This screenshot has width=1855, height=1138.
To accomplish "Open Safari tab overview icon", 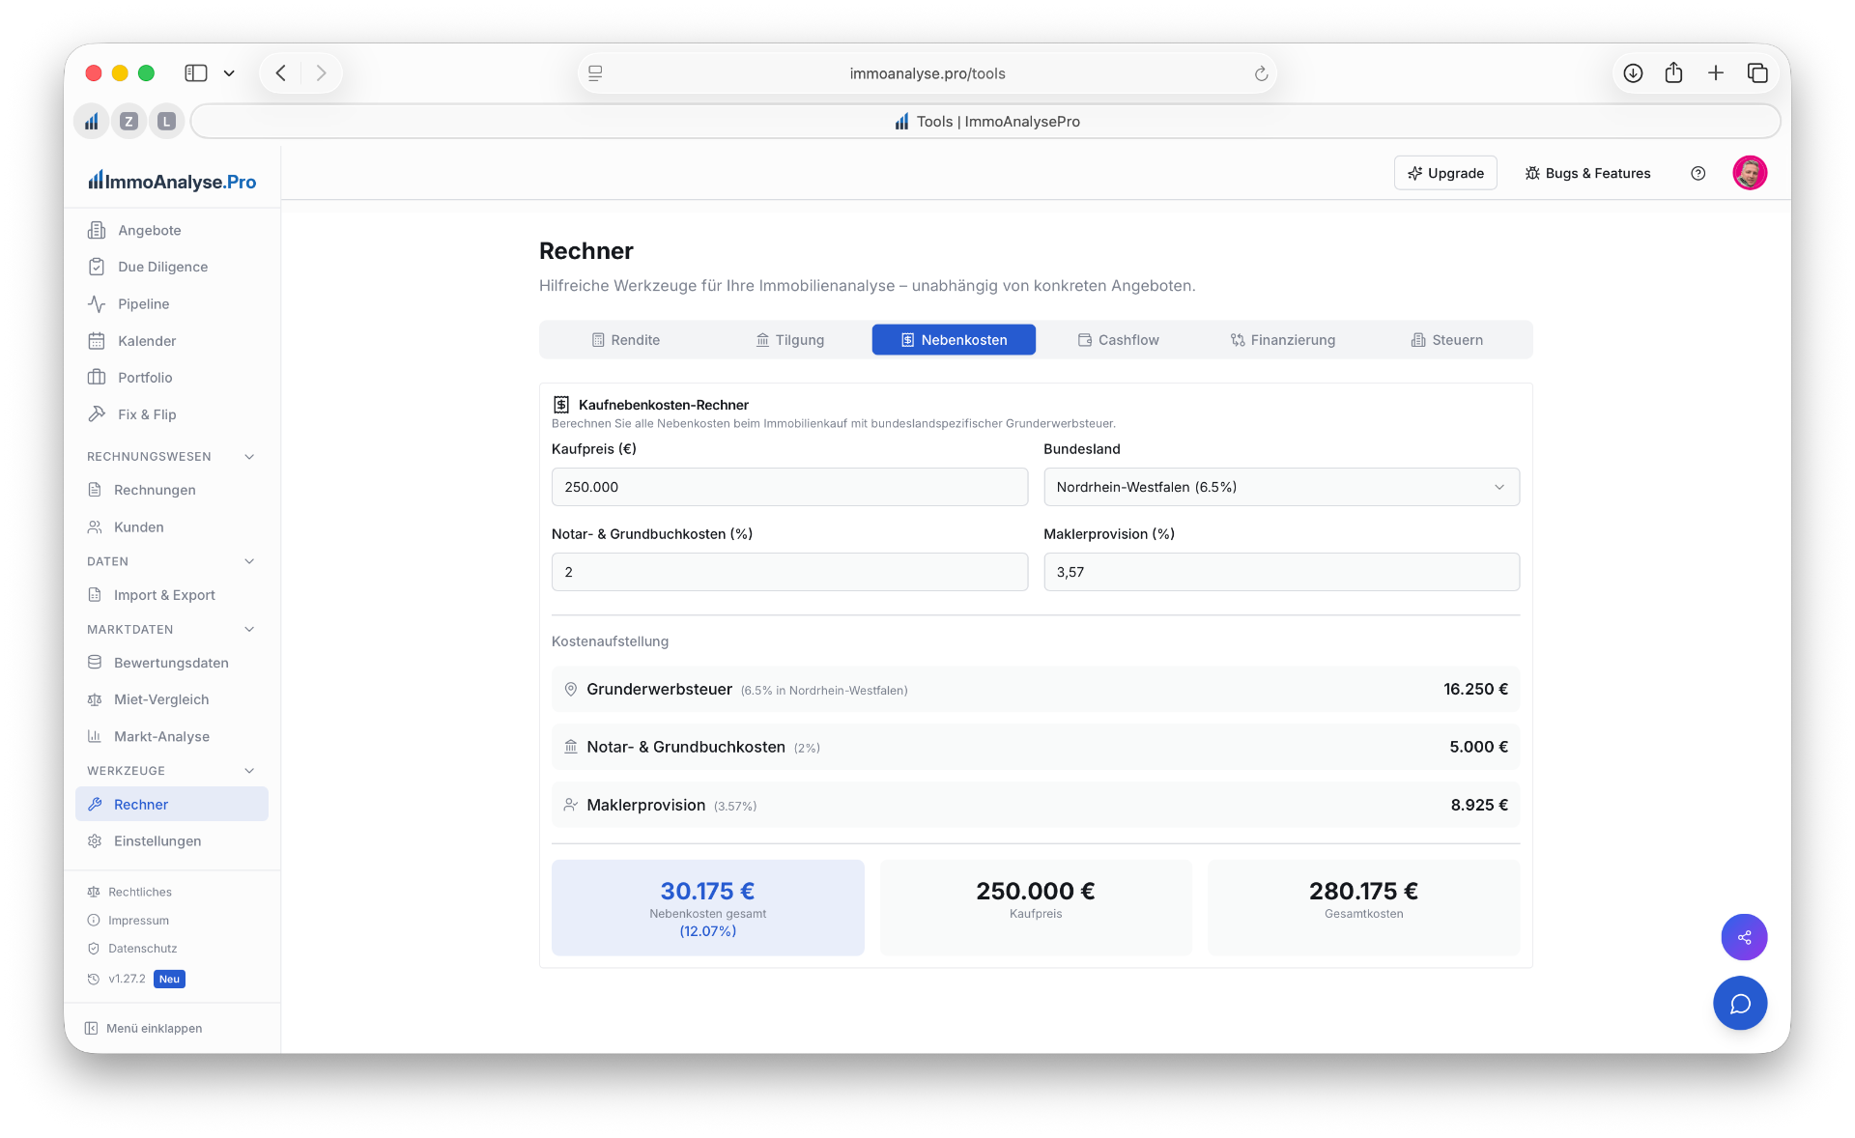I will point(1757,73).
